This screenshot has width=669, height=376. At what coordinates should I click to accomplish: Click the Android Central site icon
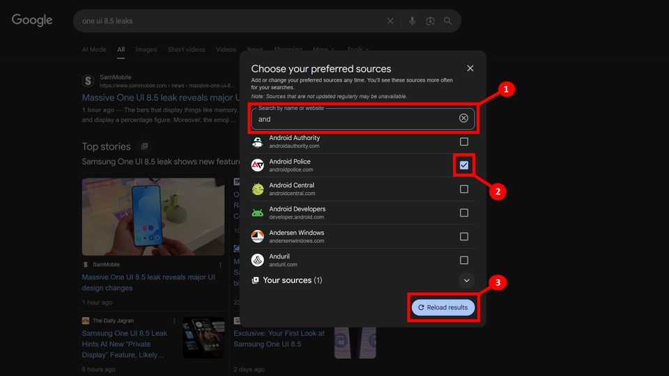tap(258, 189)
